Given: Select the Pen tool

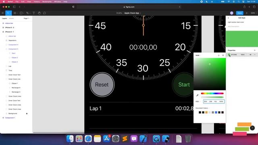Looking at the screenshot, I should 27,13.
